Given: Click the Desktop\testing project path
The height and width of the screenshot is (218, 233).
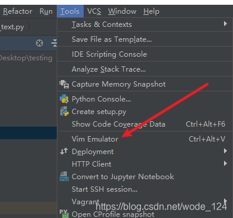Looking at the screenshot, I should [x=26, y=58].
